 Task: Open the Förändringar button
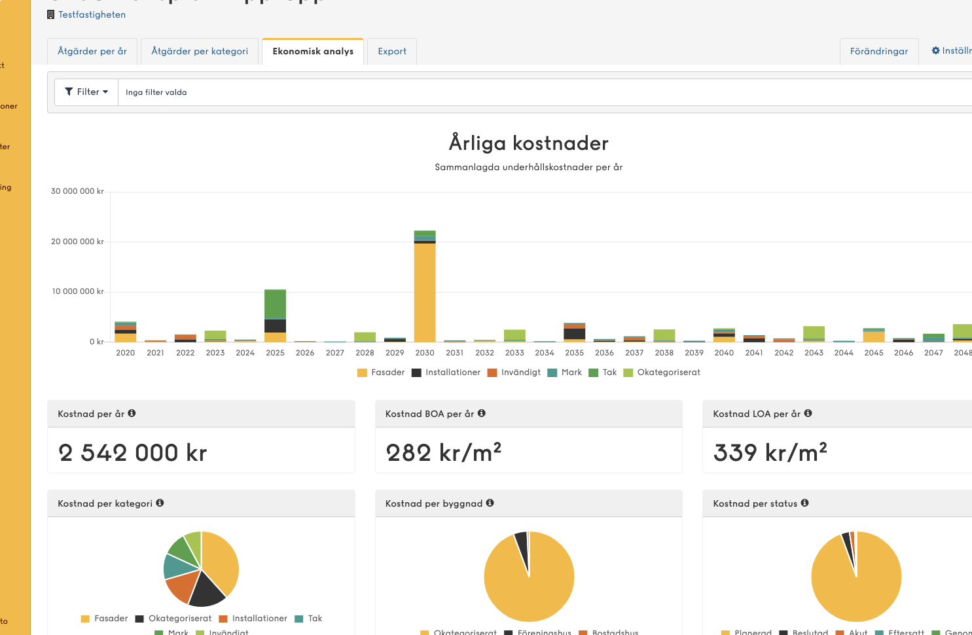(879, 51)
